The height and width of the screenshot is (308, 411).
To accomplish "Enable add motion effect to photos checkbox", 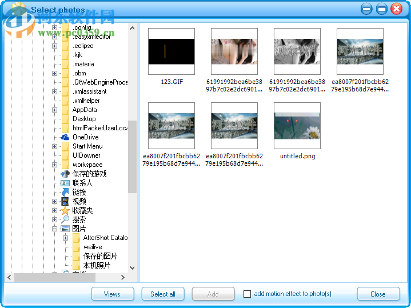I will pyautogui.click(x=247, y=294).
